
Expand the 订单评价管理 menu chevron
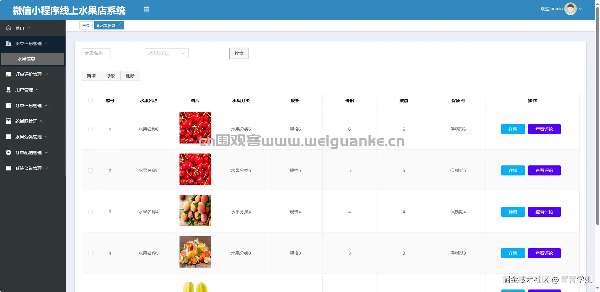[46, 74]
